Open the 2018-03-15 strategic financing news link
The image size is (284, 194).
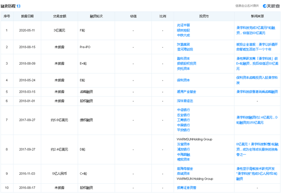[x=257, y=92]
